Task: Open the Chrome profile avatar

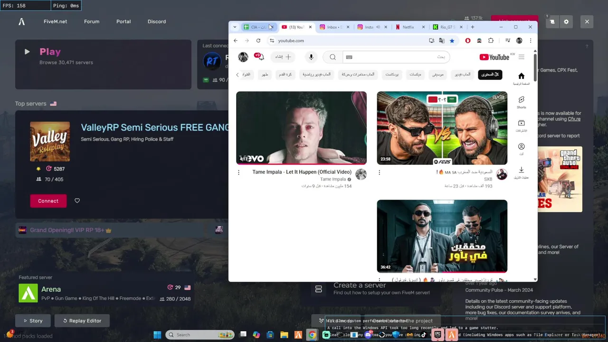Action: [519, 41]
